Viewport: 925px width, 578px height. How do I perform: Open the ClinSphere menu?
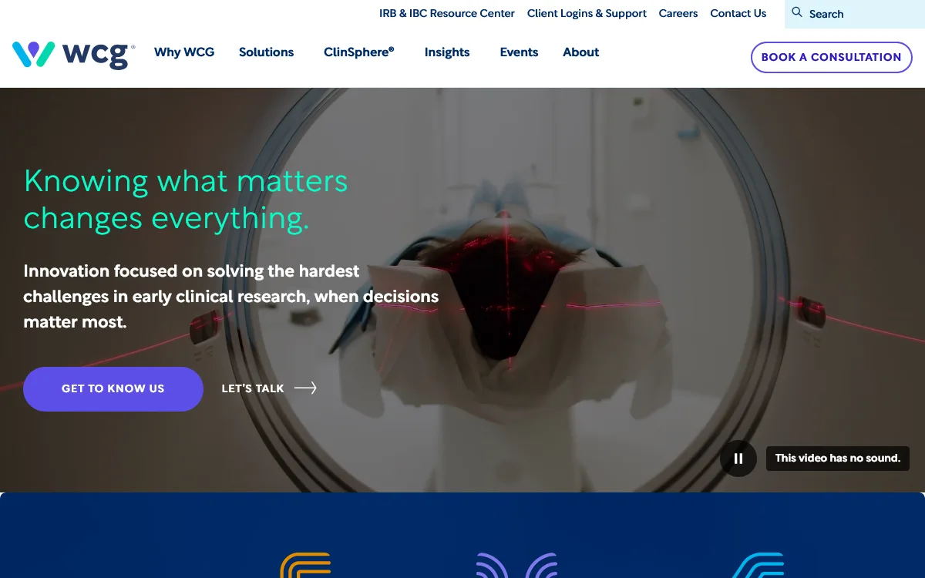pyautogui.click(x=359, y=52)
